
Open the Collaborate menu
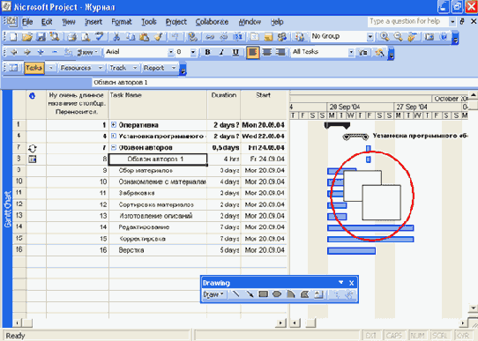pos(212,22)
